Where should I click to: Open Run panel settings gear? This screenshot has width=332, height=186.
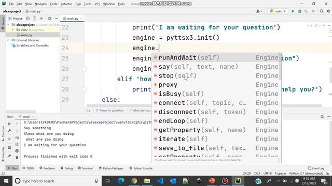coord(322,116)
